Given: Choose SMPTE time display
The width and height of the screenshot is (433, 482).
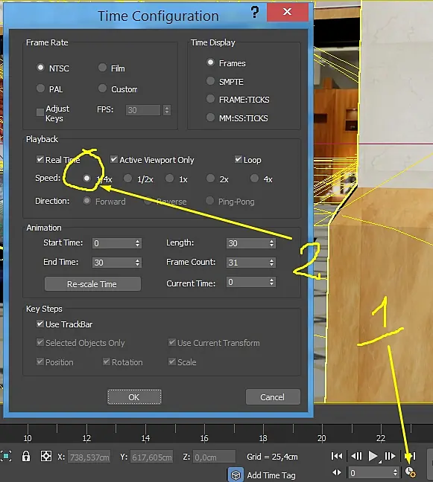Looking at the screenshot, I should click(210, 81).
